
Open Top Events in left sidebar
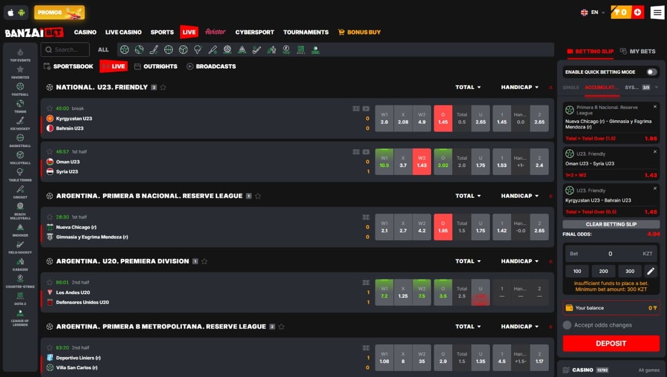[x=20, y=55]
